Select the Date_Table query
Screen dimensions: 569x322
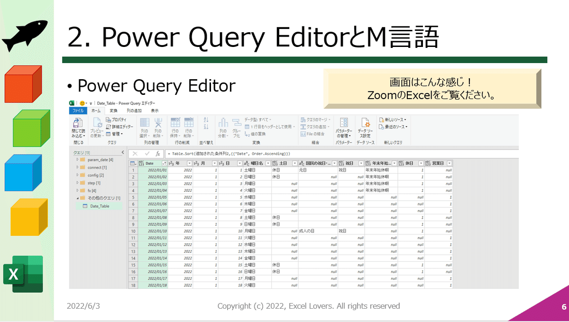(x=99, y=206)
